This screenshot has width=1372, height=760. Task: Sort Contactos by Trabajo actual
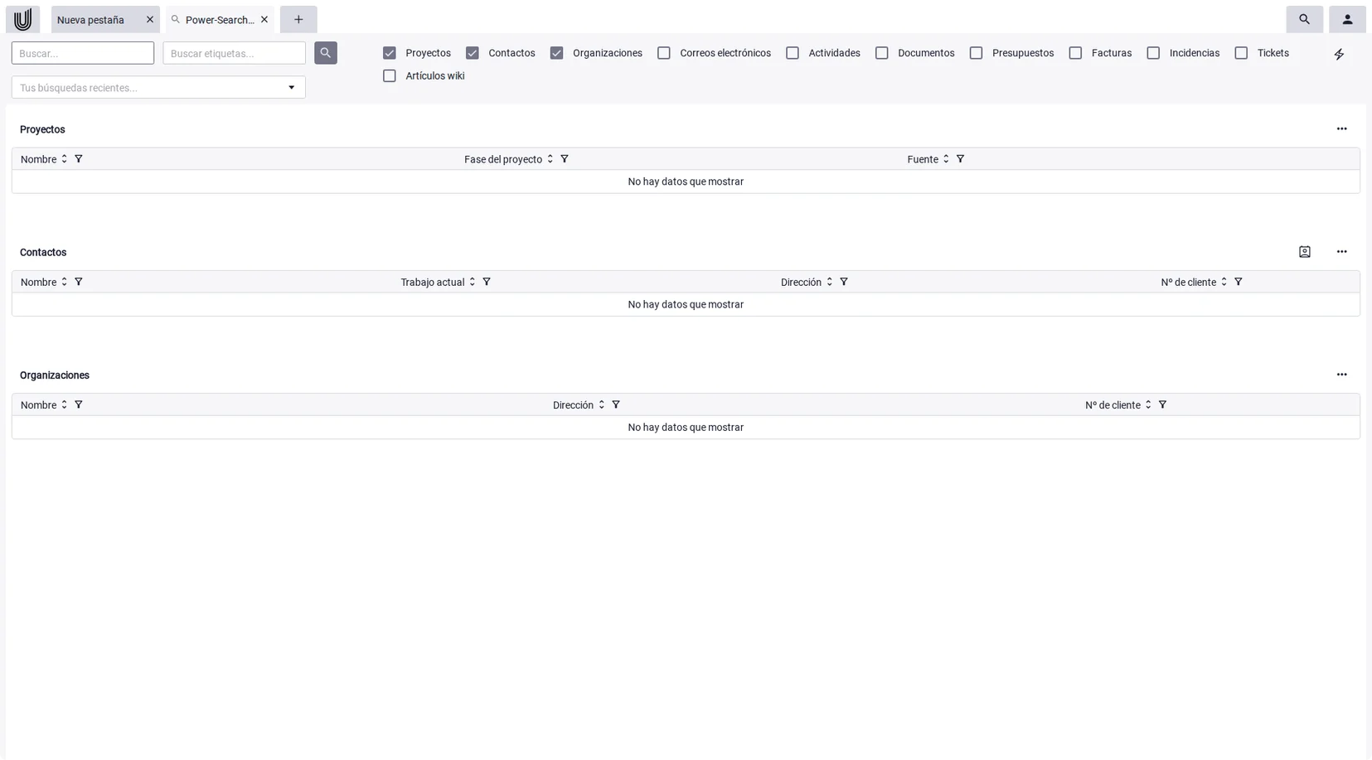tap(472, 282)
